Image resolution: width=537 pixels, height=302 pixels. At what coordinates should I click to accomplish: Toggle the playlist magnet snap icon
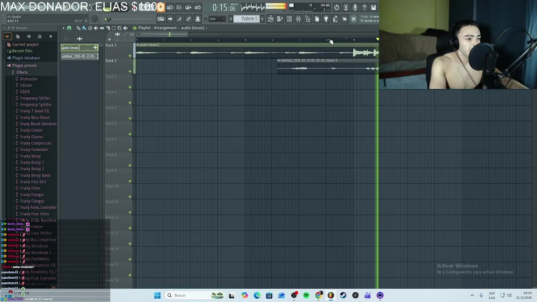click(x=69, y=28)
